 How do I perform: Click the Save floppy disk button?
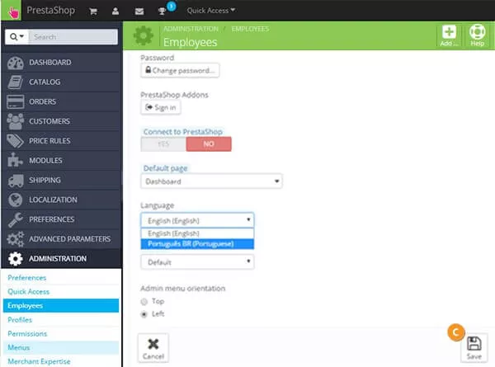[474, 348]
